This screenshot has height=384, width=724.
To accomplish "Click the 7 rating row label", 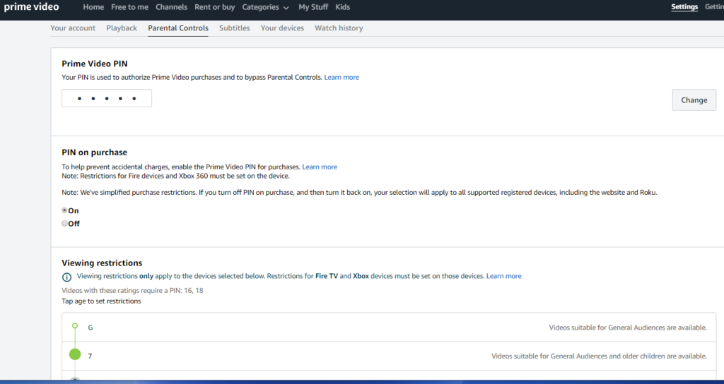I will click(90, 356).
